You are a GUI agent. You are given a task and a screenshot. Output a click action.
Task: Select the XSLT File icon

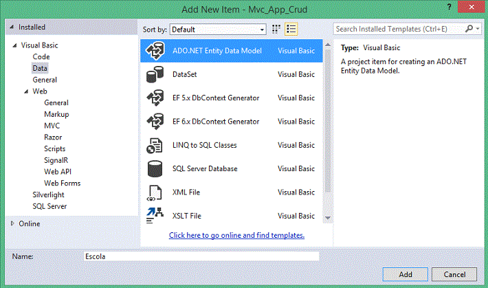click(x=155, y=215)
